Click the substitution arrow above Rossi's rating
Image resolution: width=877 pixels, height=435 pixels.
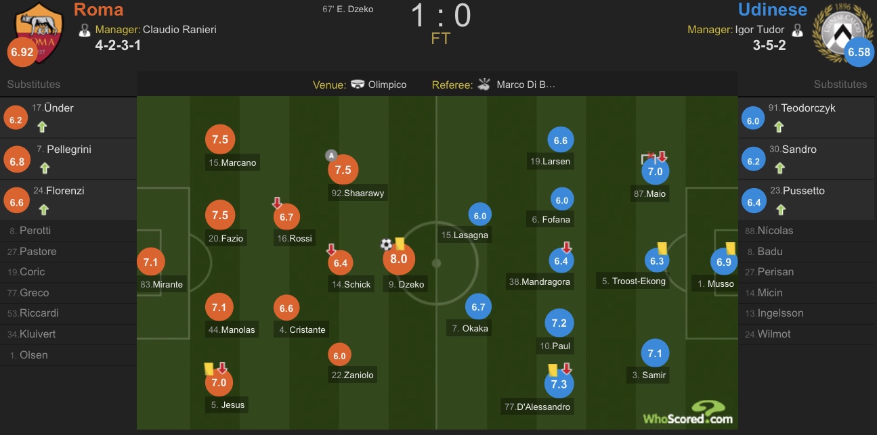(x=277, y=202)
